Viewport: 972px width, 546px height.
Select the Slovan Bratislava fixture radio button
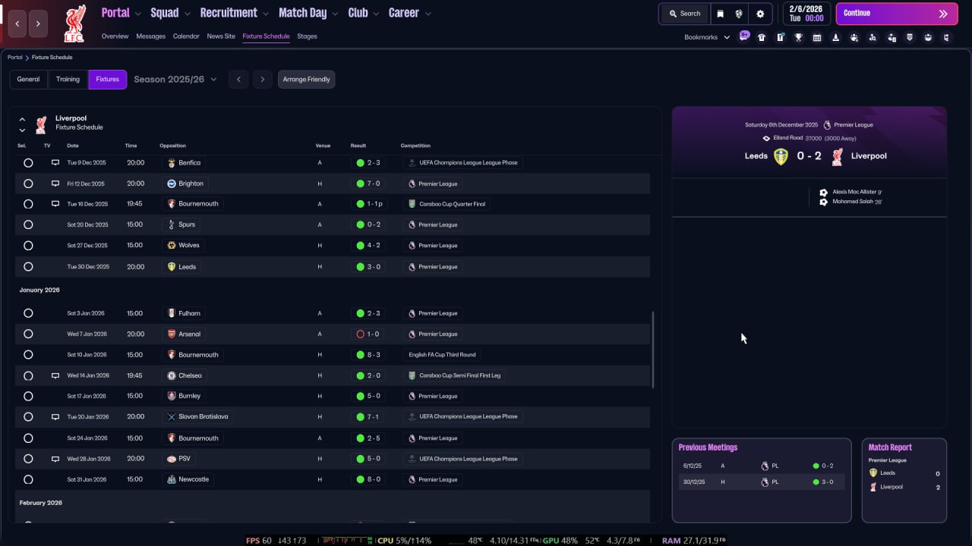coord(28,417)
